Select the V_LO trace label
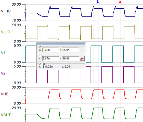Screen dimensions: 143x122 coord(5,32)
